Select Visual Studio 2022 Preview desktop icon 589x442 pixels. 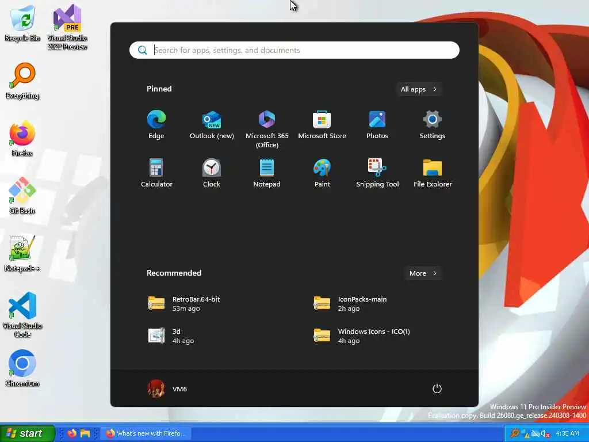[67, 27]
